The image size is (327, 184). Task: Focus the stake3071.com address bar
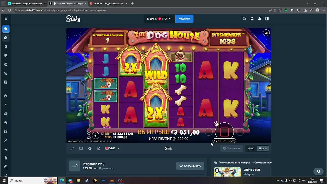[141, 10]
